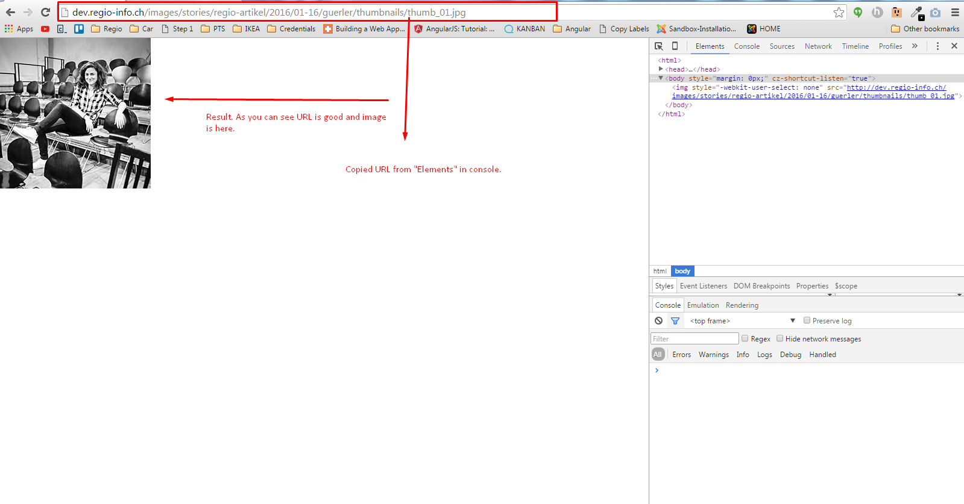Viewport: 964px width, 504px height.
Task: Click the green speech-bubble extension icon
Action: [858, 12]
